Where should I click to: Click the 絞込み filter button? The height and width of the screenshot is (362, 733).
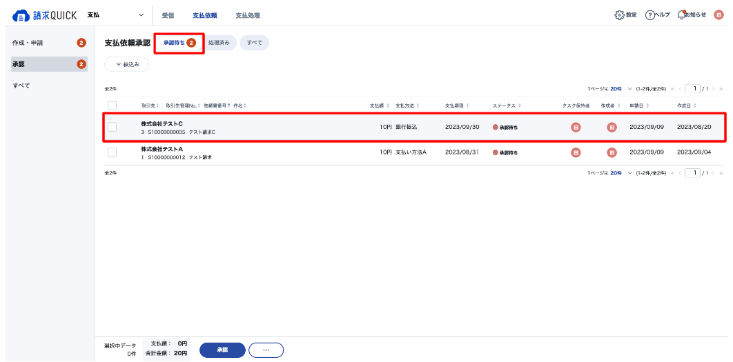pos(127,64)
